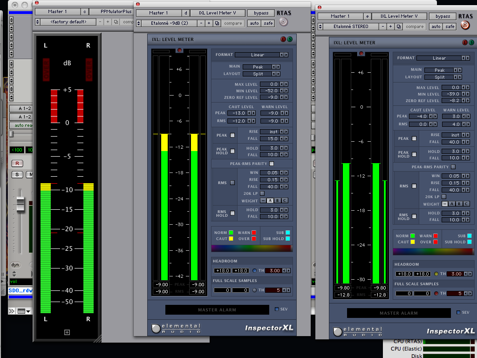Enable PEAK HOLD checkbox in middle meter
477x358 pixels.
click(232, 151)
